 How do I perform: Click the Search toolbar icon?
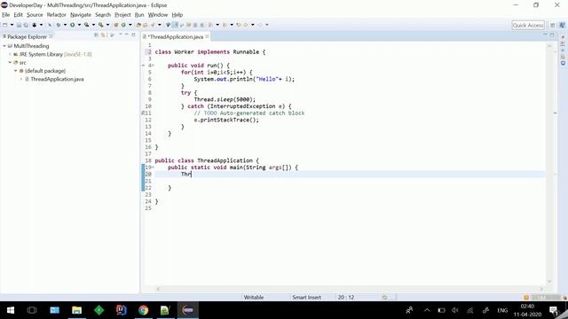pyautogui.click(x=153, y=25)
